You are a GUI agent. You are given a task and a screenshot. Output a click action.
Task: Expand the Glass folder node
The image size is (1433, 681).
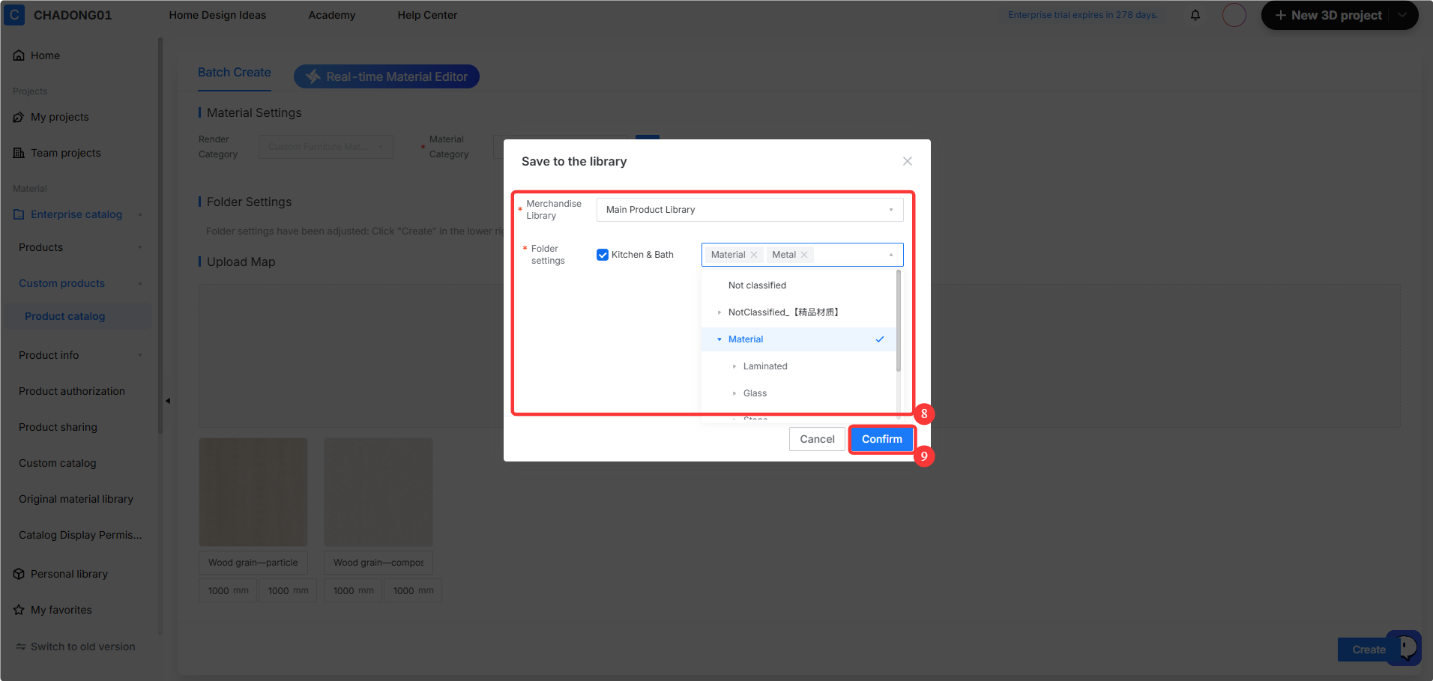click(734, 393)
